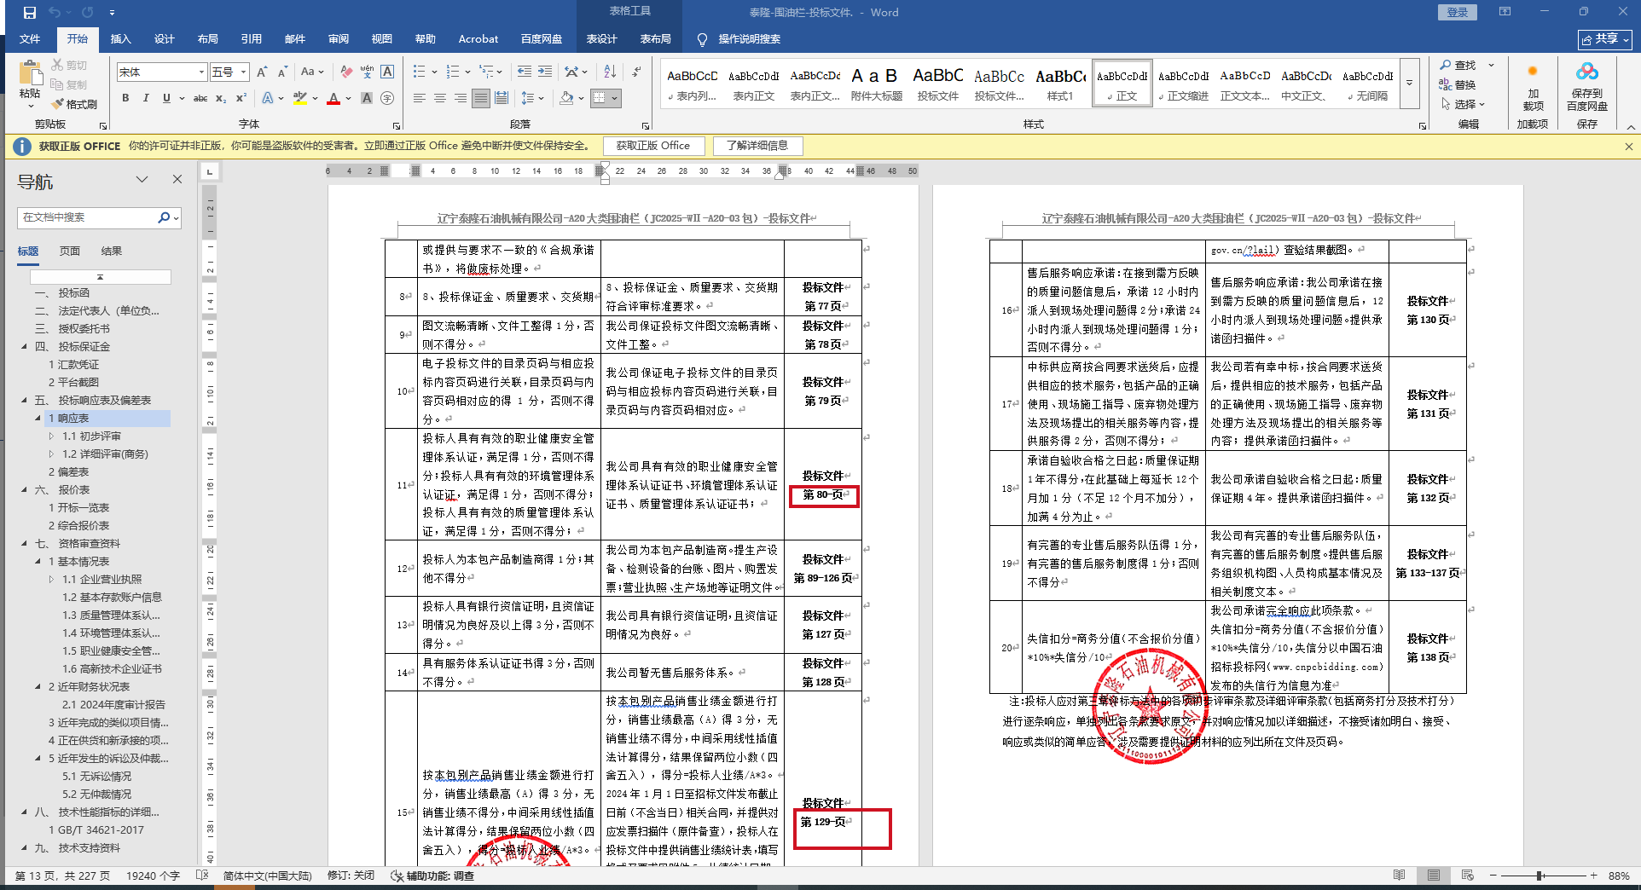Apply the red font color button
Screen dimensions: 1641x890
pos(333,98)
